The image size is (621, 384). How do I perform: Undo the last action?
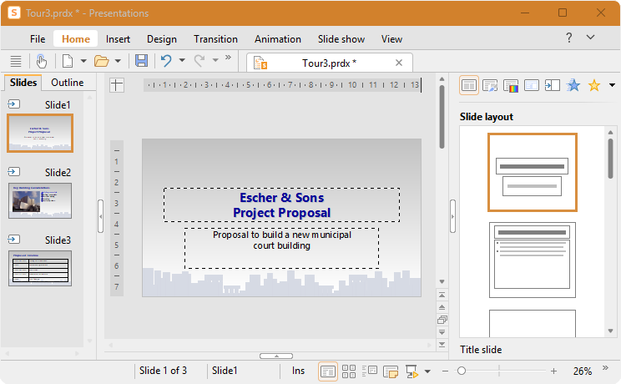[166, 61]
